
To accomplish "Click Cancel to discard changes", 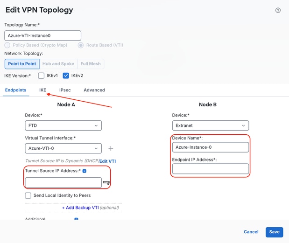I will pyautogui.click(x=251, y=232).
